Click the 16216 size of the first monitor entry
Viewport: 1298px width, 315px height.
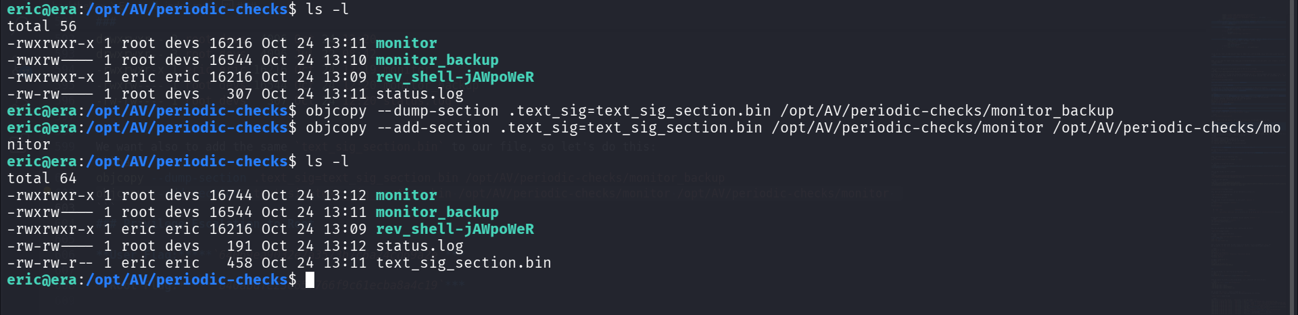tap(231, 43)
